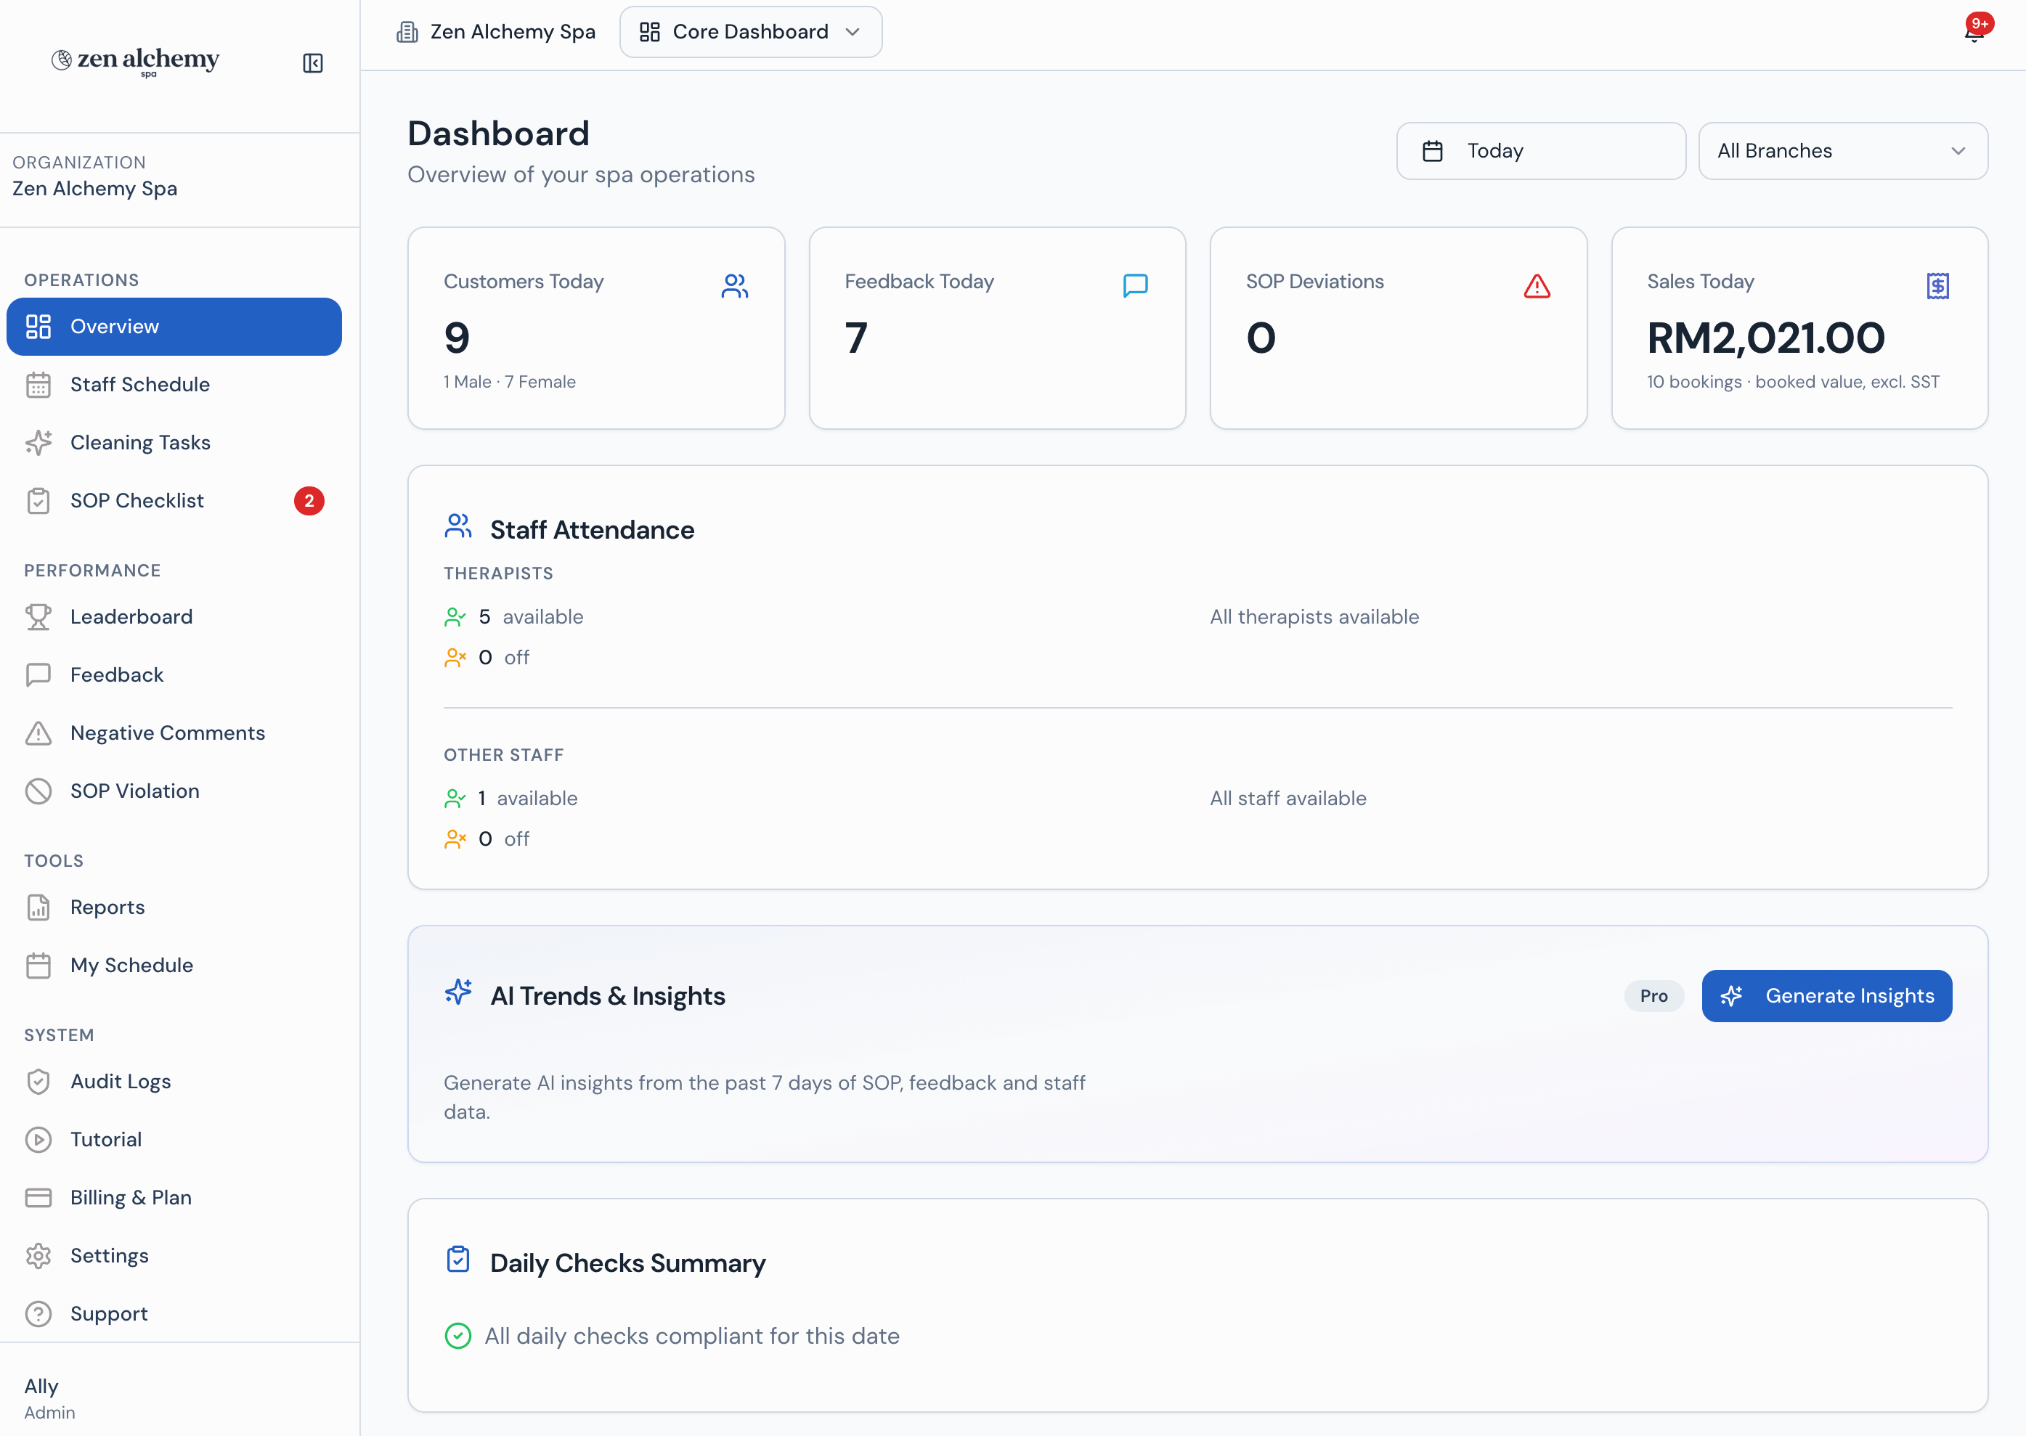
Task: Open the notifications bell
Action: 1974,30
